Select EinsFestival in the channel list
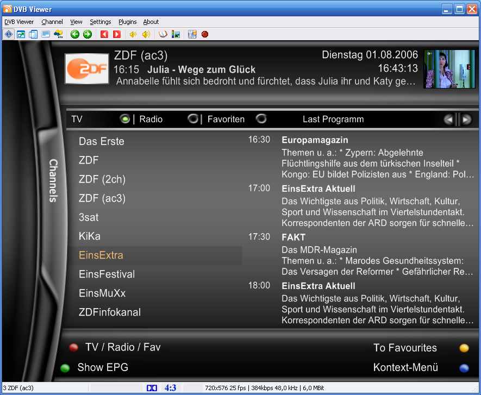 click(x=107, y=274)
